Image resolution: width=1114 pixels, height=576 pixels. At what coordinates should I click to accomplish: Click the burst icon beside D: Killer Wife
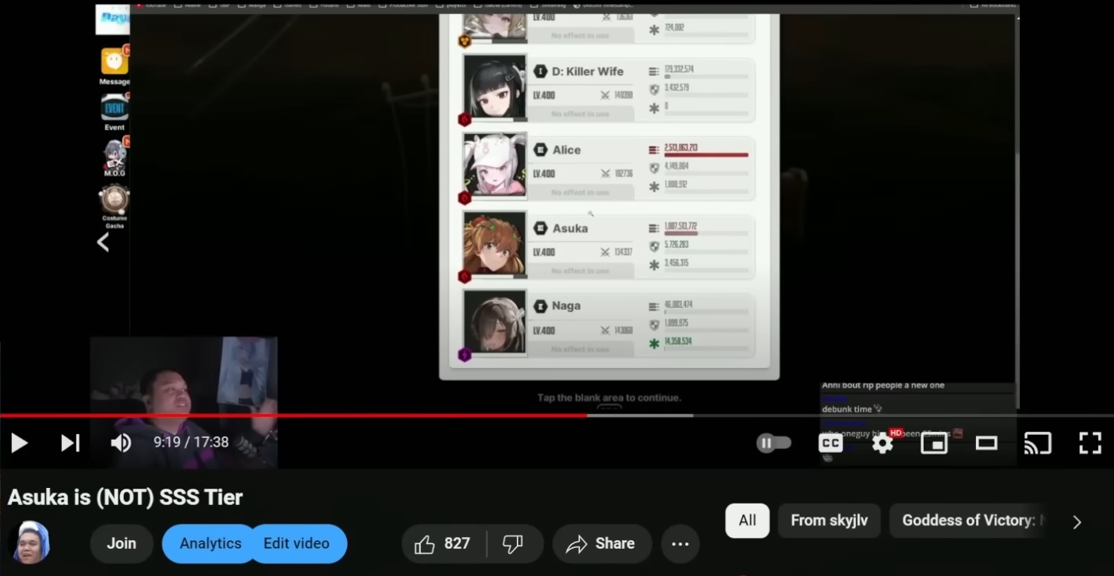540,71
